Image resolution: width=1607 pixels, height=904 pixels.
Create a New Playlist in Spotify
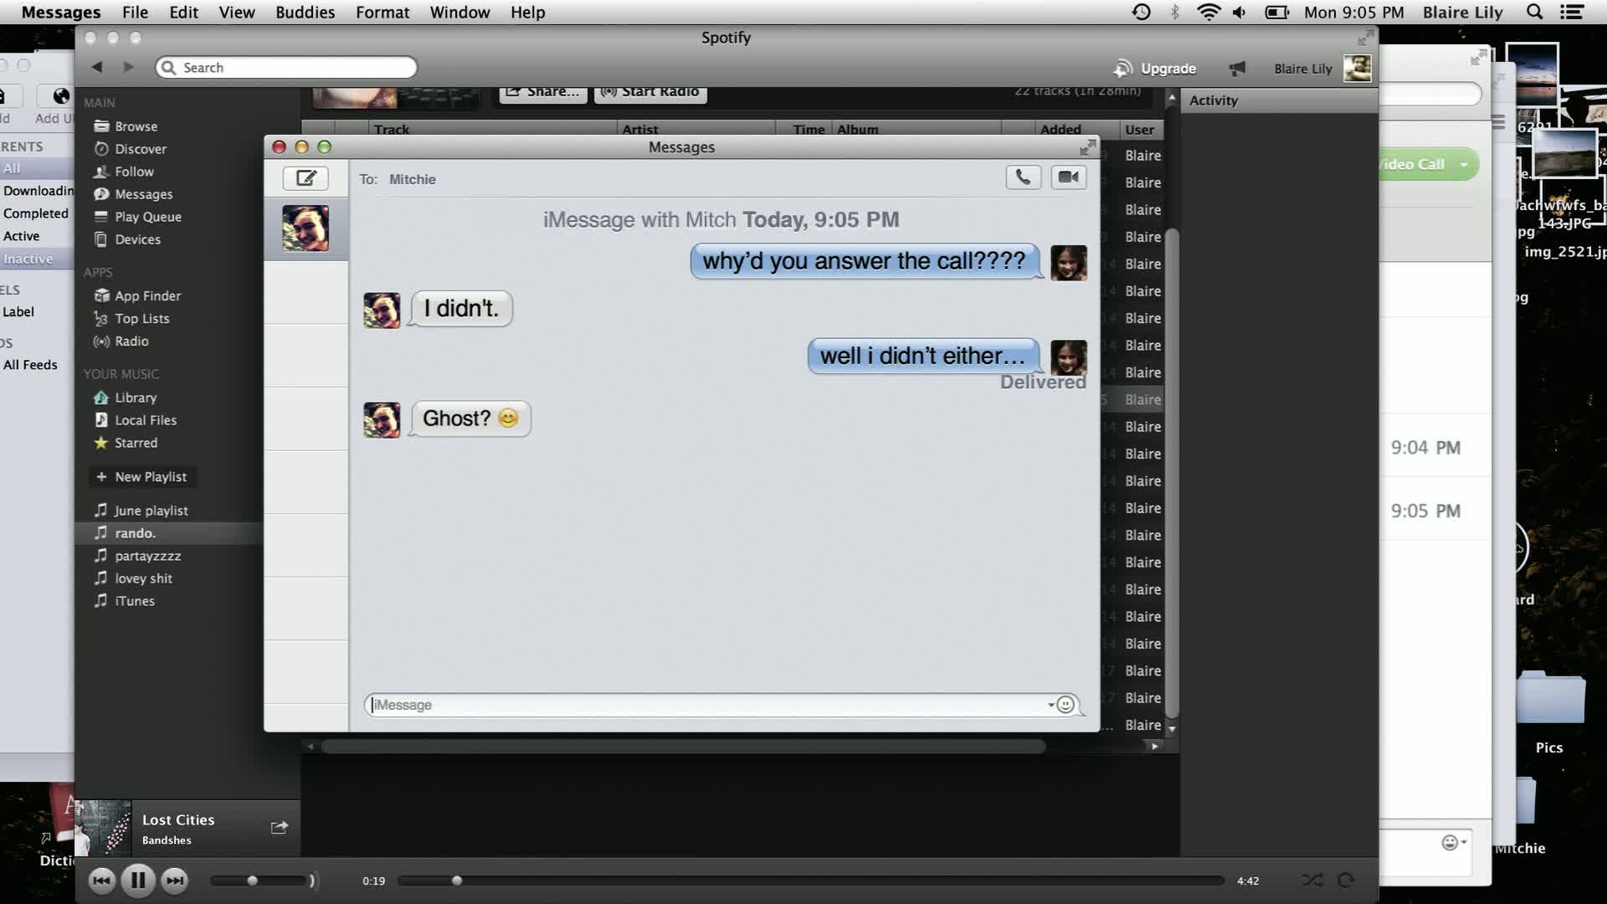click(x=141, y=477)
